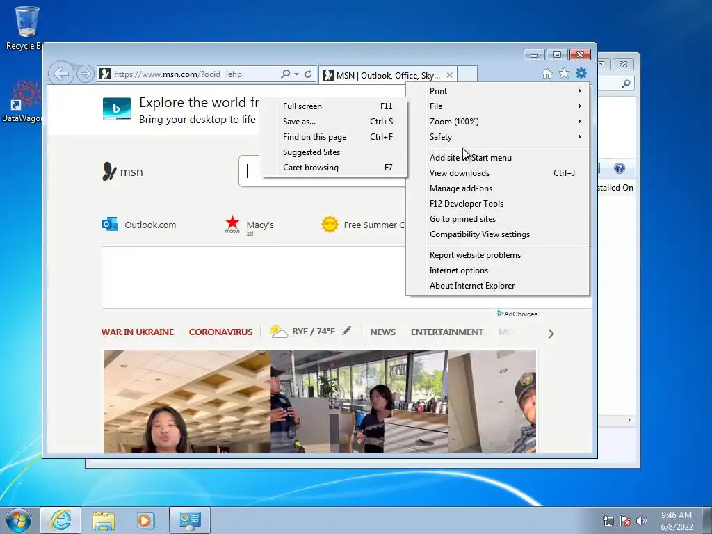Click the AdChoices icon
This screenshot has height=534, width=712.
[x=500, y=314]
